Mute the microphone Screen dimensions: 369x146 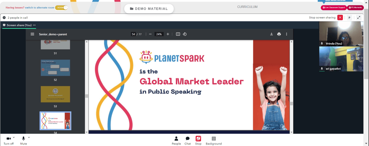(23, 140)
